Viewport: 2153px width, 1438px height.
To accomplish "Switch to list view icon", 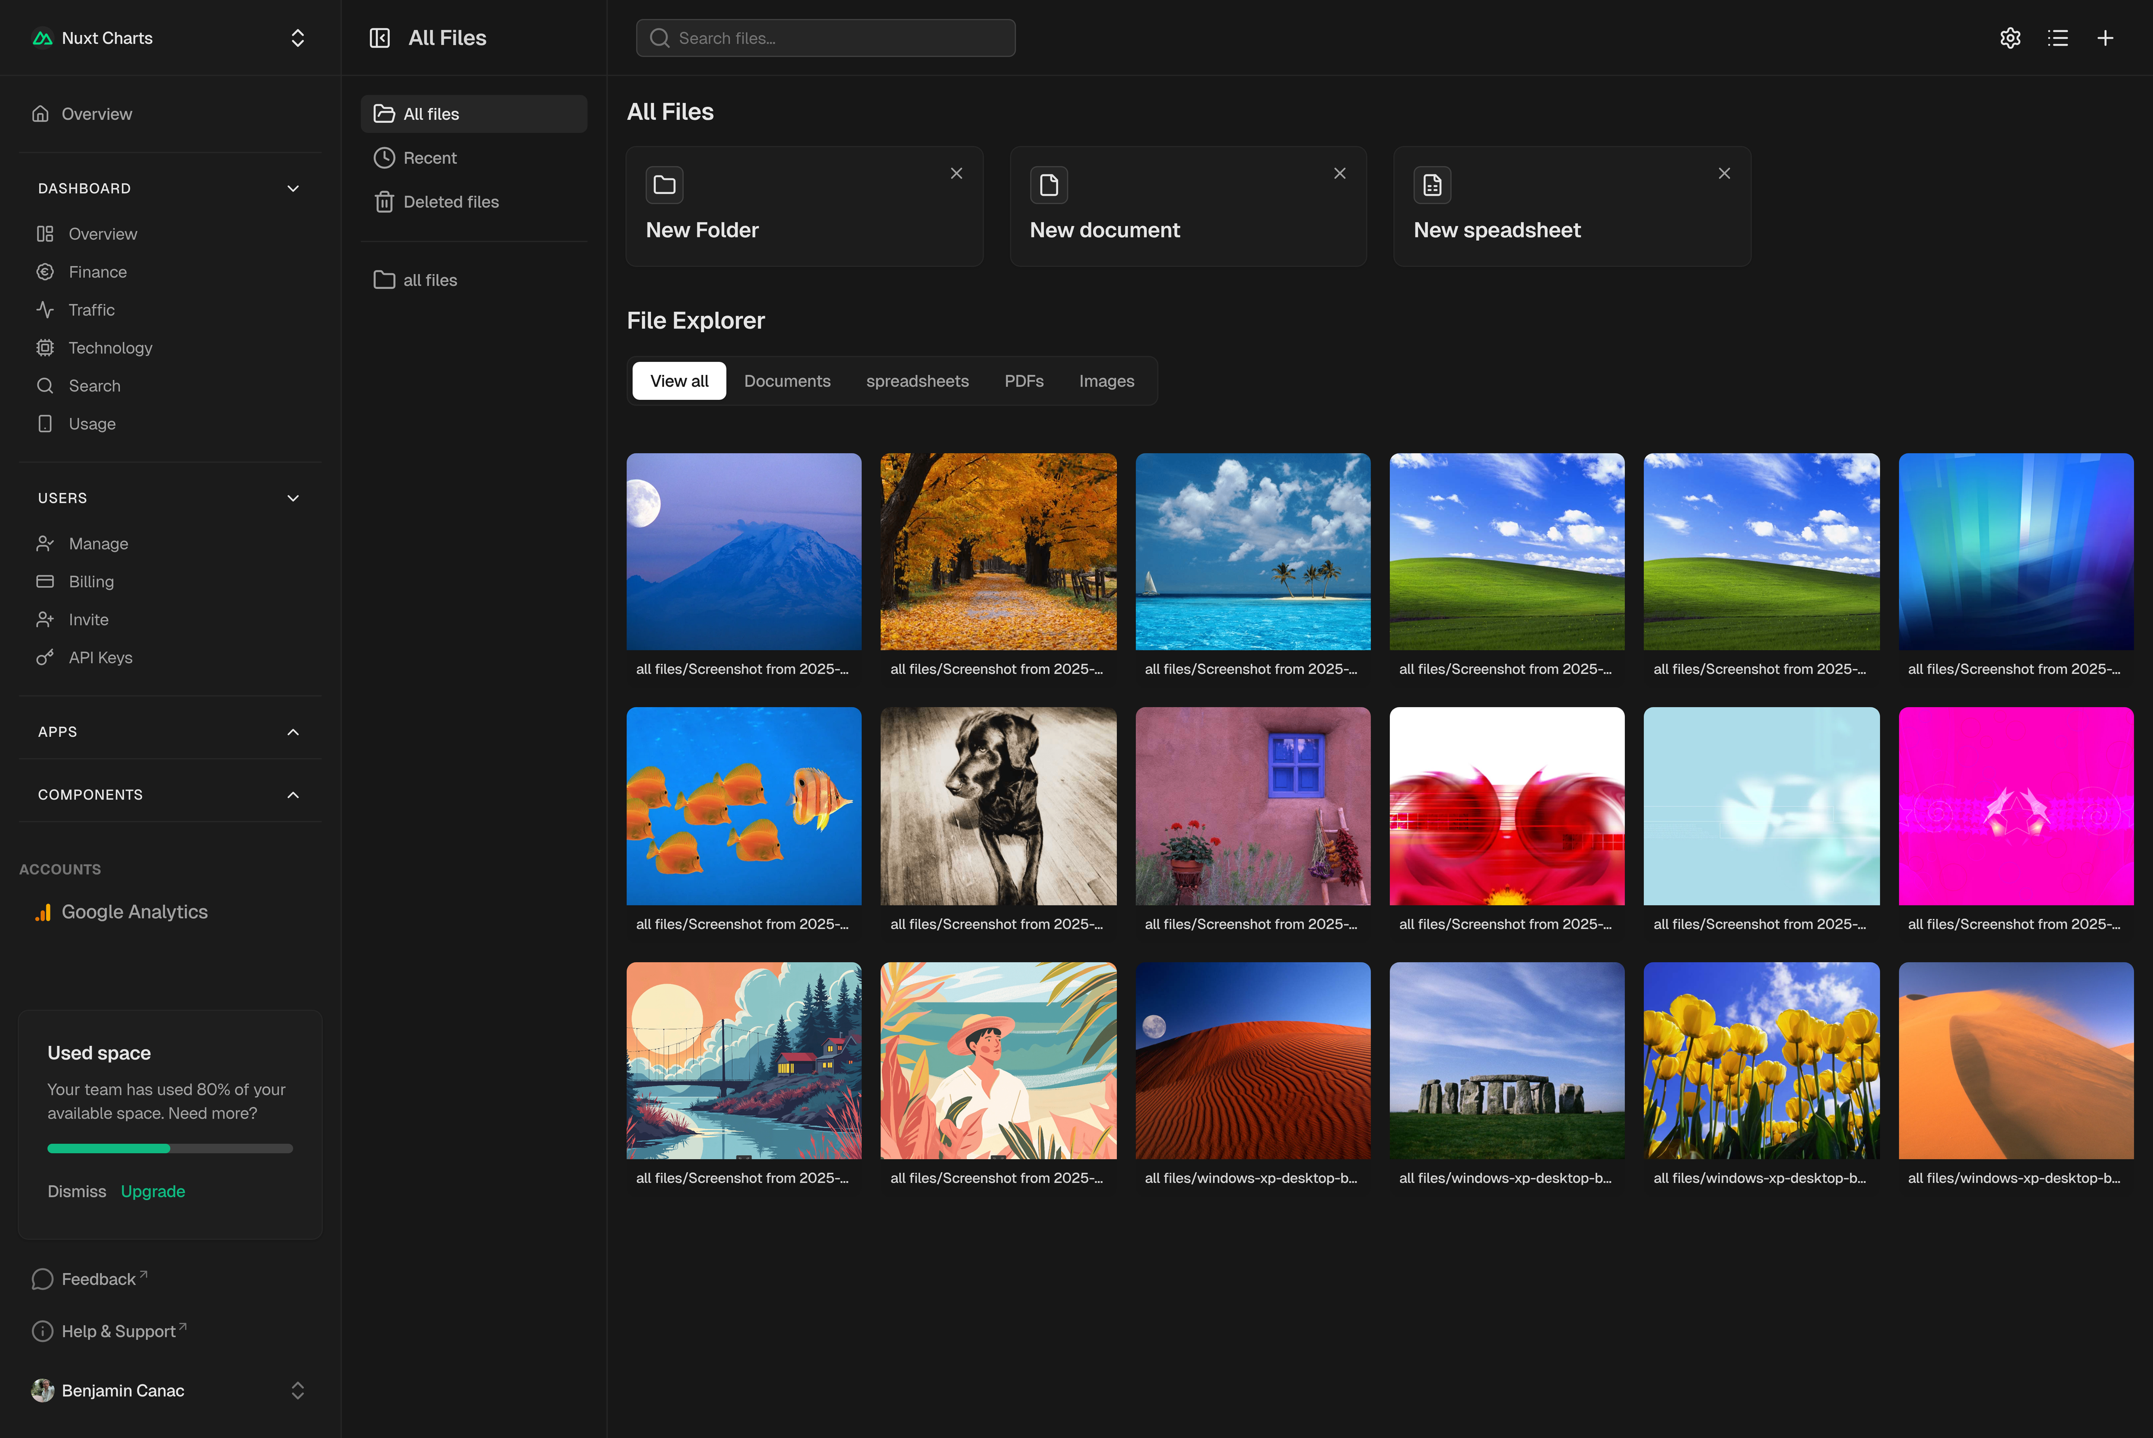I will pyautogui.click(x=2057, y=37).
